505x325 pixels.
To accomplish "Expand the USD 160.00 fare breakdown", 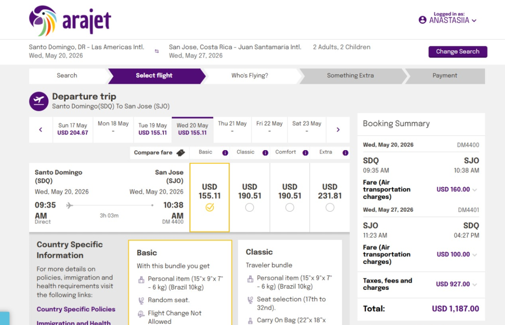I will (x=475, y=190).
